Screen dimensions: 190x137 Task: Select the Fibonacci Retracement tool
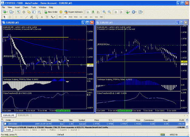[37, 17]
